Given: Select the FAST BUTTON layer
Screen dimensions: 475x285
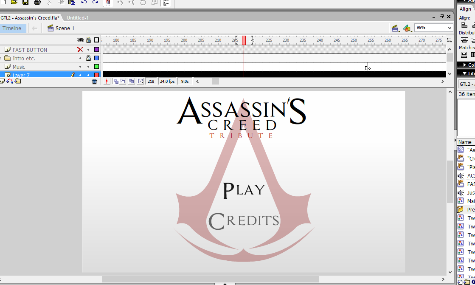Looking at the screenshot, I should (30, 50).
